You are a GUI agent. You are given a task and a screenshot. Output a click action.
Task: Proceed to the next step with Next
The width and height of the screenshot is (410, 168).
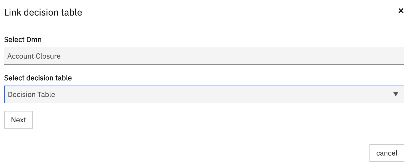coord(18,120)
